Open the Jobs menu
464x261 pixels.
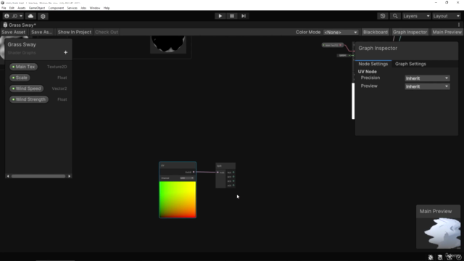(84, 8)
